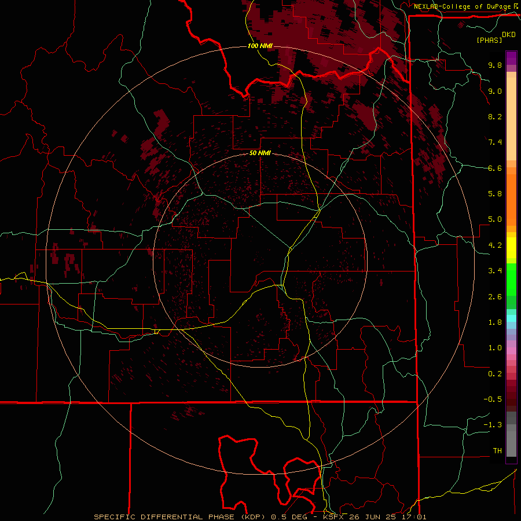Click the 100 NMI range ring label
521x521 pixels.
coord(260,46)
